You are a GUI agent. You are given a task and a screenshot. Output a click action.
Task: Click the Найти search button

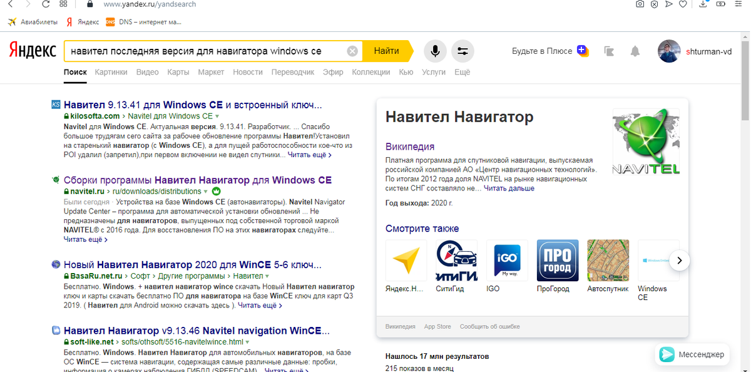click(x=387, y=51)
